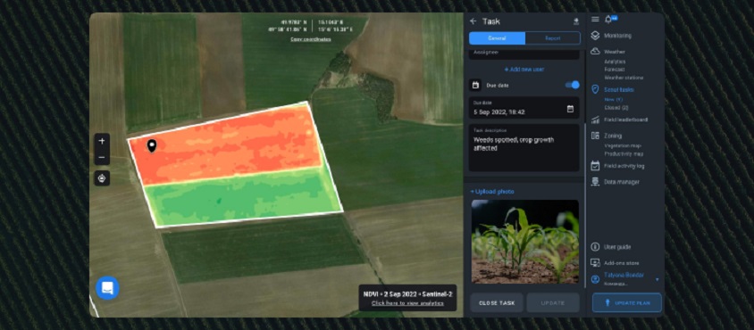Click the Field leaderboard chart icon

point(595,120)
